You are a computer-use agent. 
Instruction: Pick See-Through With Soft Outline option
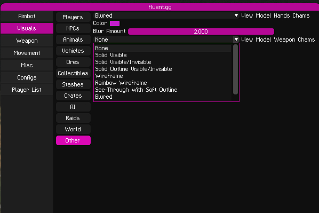click(163, 90)
